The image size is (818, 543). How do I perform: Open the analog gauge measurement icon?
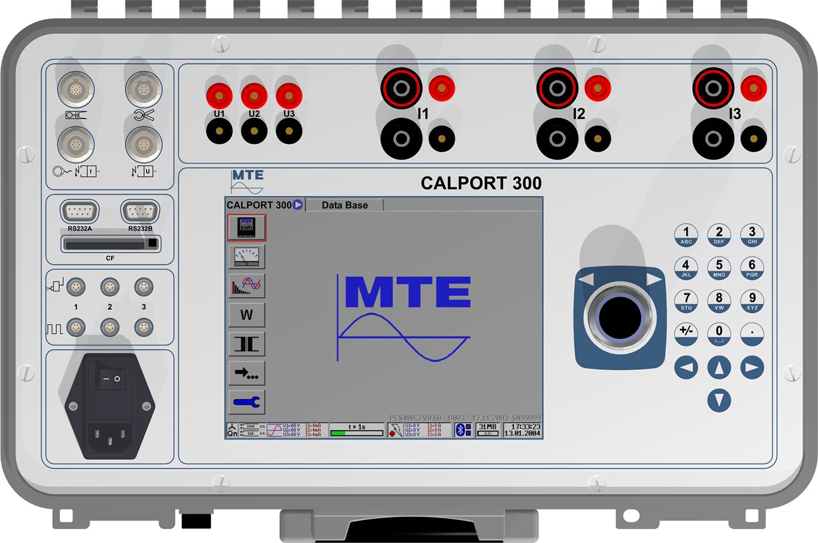click(247, 257)
